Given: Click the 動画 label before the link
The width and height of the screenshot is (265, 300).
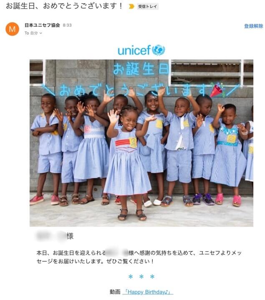Looking at the screenshot, I should [115, 292].
